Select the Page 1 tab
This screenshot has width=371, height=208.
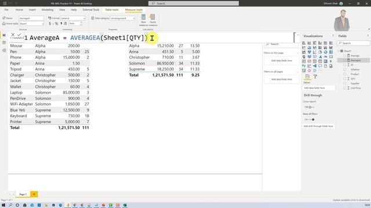[23, 194]
